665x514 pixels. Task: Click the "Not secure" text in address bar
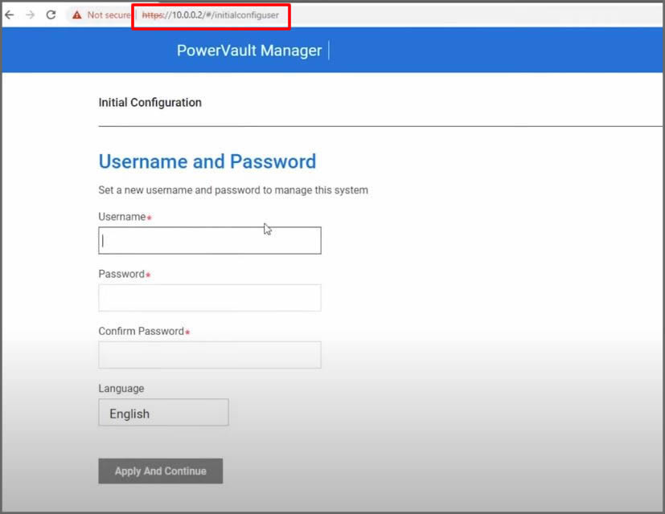click(109, 14)
